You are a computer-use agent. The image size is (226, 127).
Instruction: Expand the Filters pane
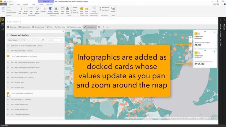click(x=220, y=43)
